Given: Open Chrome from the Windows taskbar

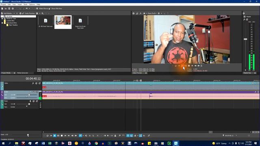Looking at the screenshot, I should tap(96, 143).
